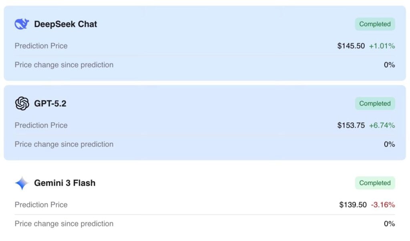
Task: Open the Gemini 3 Flash title
Action: 64,183
